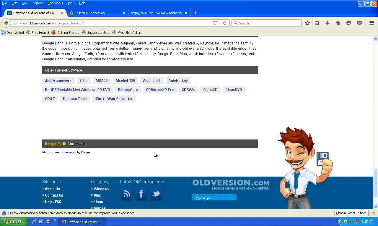Visit OldVersion's Twitter page icon
The height and width of the screenshot is (226, 378).
click(156, 194)
